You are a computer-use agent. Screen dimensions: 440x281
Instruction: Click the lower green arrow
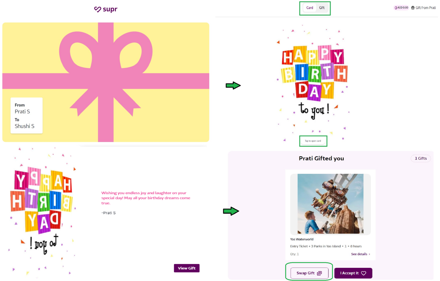[x=231, y=211]
